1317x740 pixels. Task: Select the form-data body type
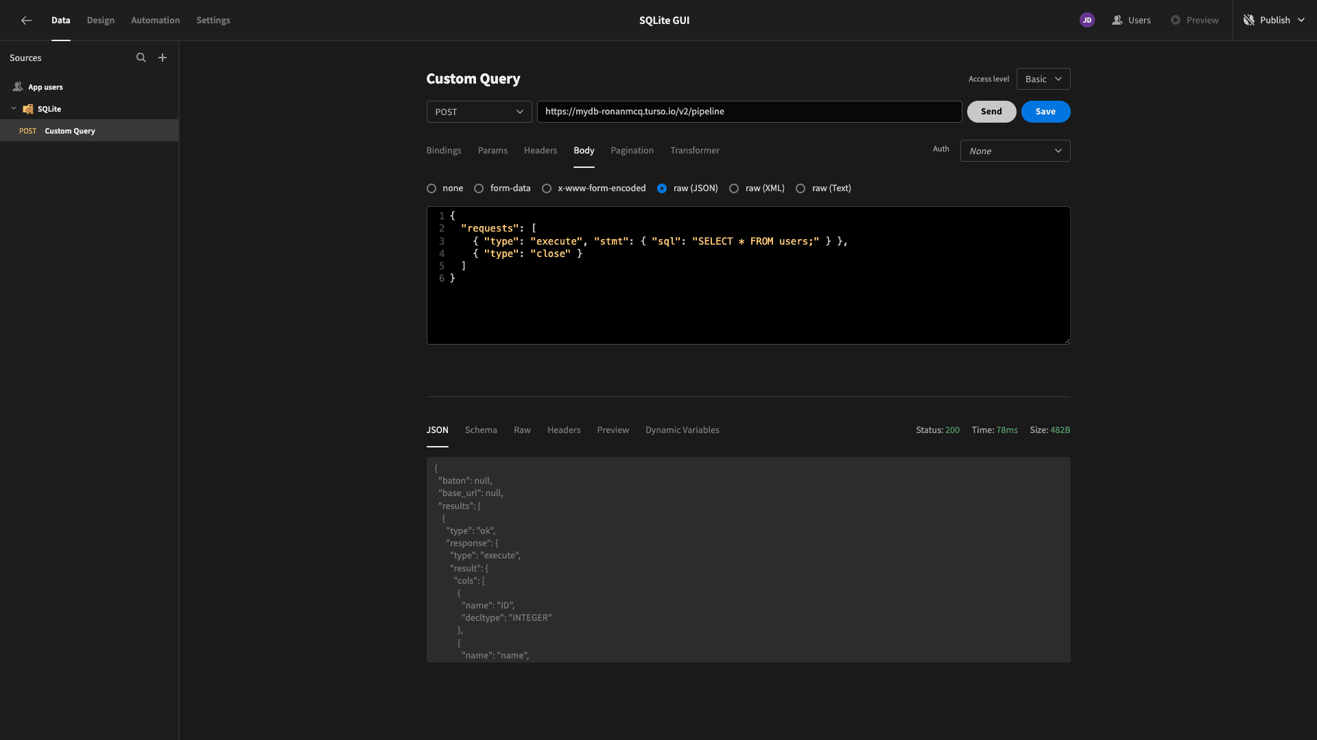point(479,188)
